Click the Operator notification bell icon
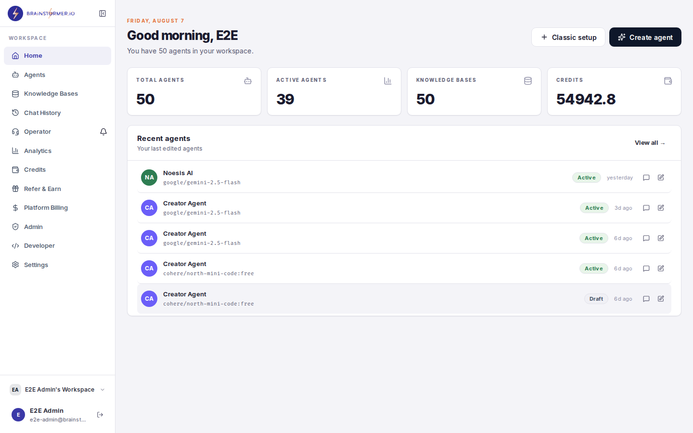 click(103, 132)
